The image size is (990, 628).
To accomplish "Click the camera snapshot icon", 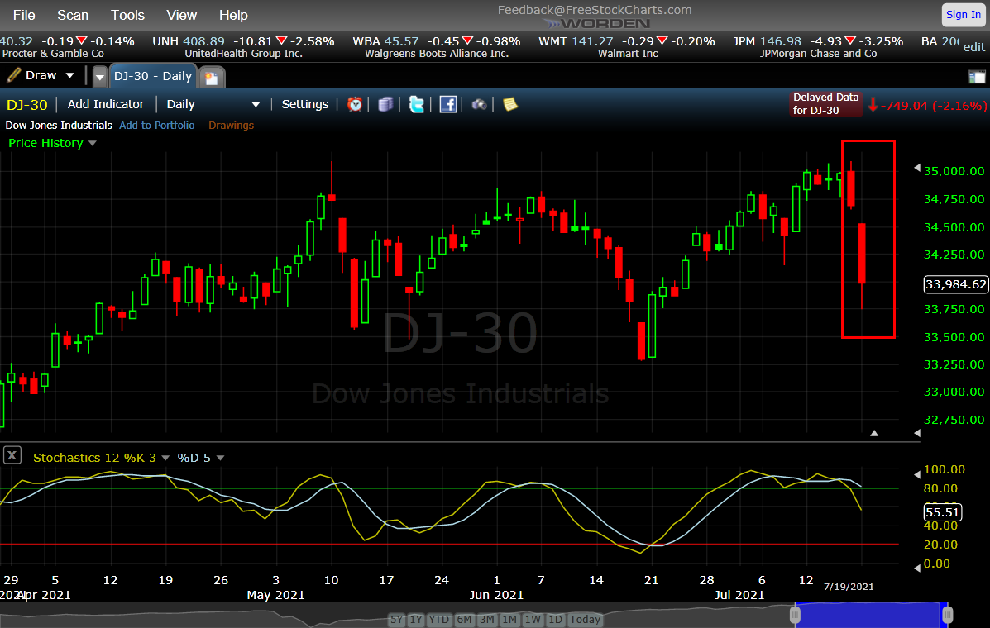I will pos(479,104).
